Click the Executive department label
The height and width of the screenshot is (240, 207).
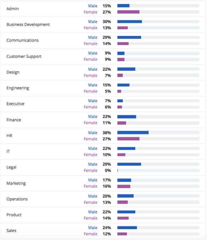click(15, 104)
